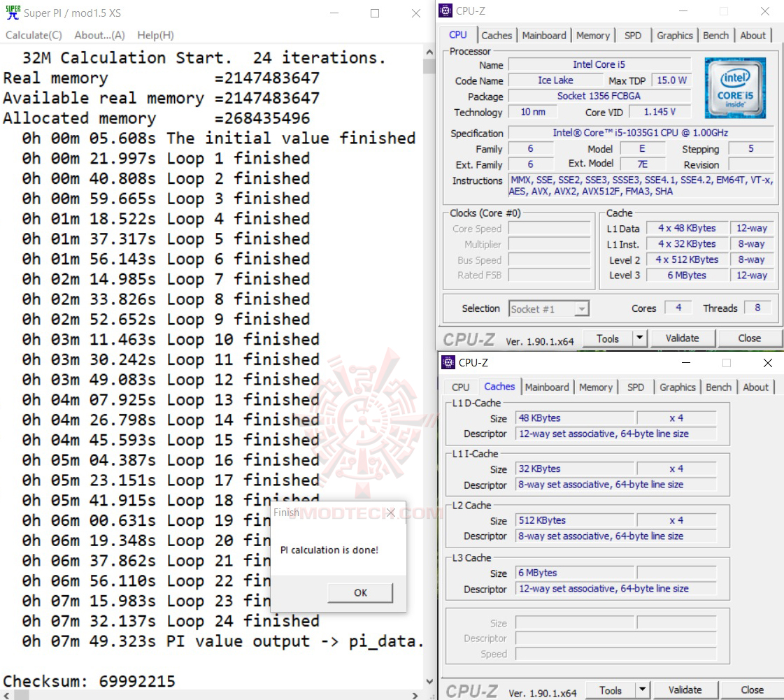Click the Cores value 4 field
The image size is (784, 700).
(678, 308)
